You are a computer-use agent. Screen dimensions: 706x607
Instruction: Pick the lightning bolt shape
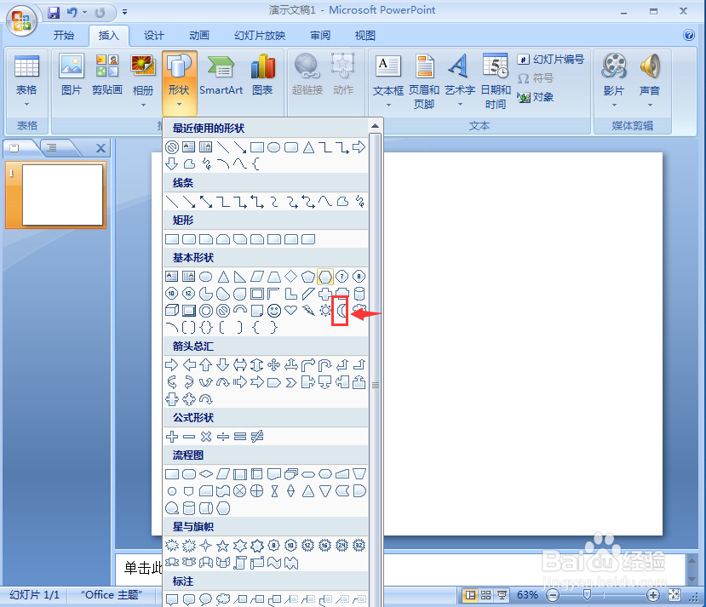point(308,310)
